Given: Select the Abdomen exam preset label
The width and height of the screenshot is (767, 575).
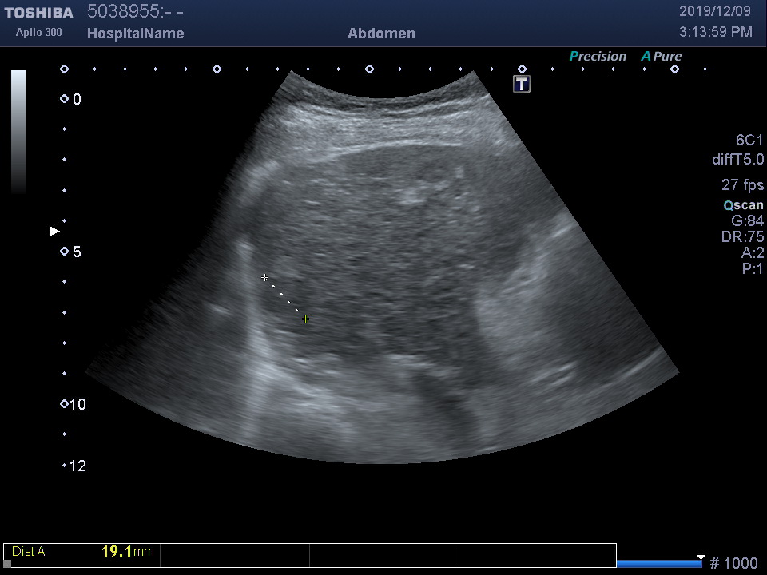Looking at the screenshot, I should (381, 34).
